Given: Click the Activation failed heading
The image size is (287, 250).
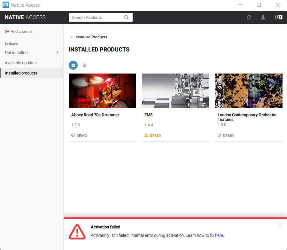Looking at the screenshot, I should [x=105, y=227].
